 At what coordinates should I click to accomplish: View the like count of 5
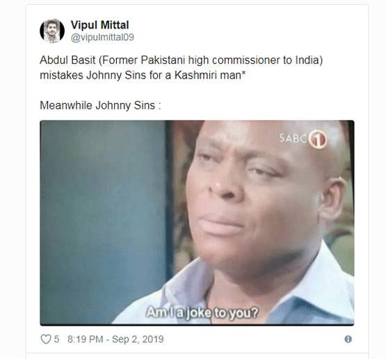tap(56, 340)
